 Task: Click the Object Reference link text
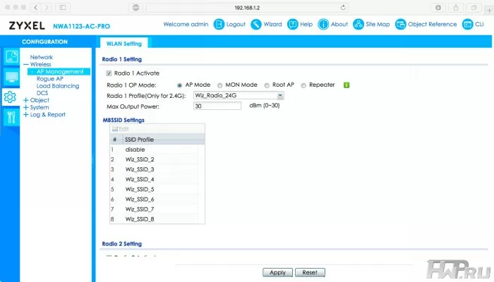432,24
